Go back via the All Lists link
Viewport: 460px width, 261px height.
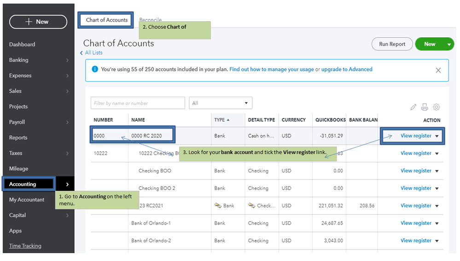point(93,53)
